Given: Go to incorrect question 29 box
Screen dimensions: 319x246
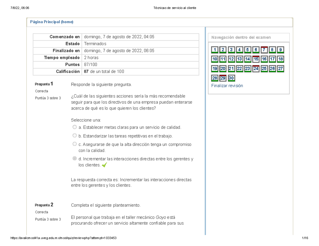Looking at the screenshot, I should (x=223, y=78).
